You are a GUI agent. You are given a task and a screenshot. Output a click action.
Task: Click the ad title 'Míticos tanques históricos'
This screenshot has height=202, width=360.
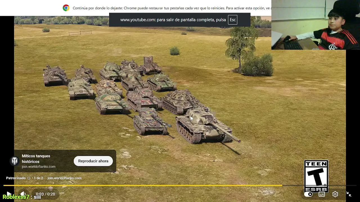[36, 159]
